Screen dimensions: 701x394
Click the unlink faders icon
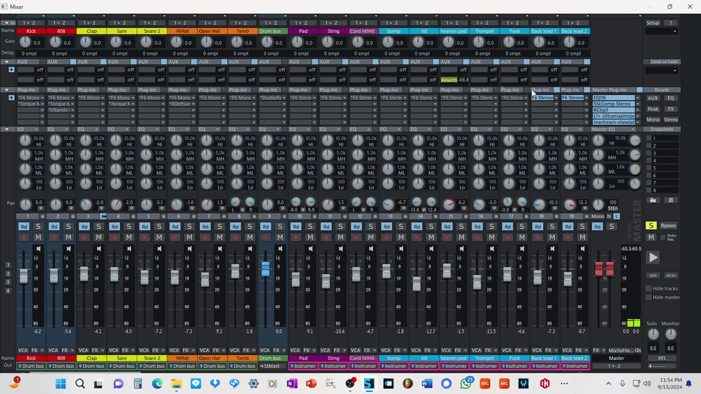670,276
